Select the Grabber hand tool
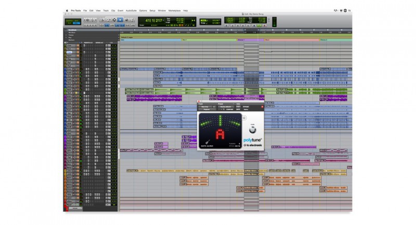Screen dimensions: 416x225 click(121, 20)
